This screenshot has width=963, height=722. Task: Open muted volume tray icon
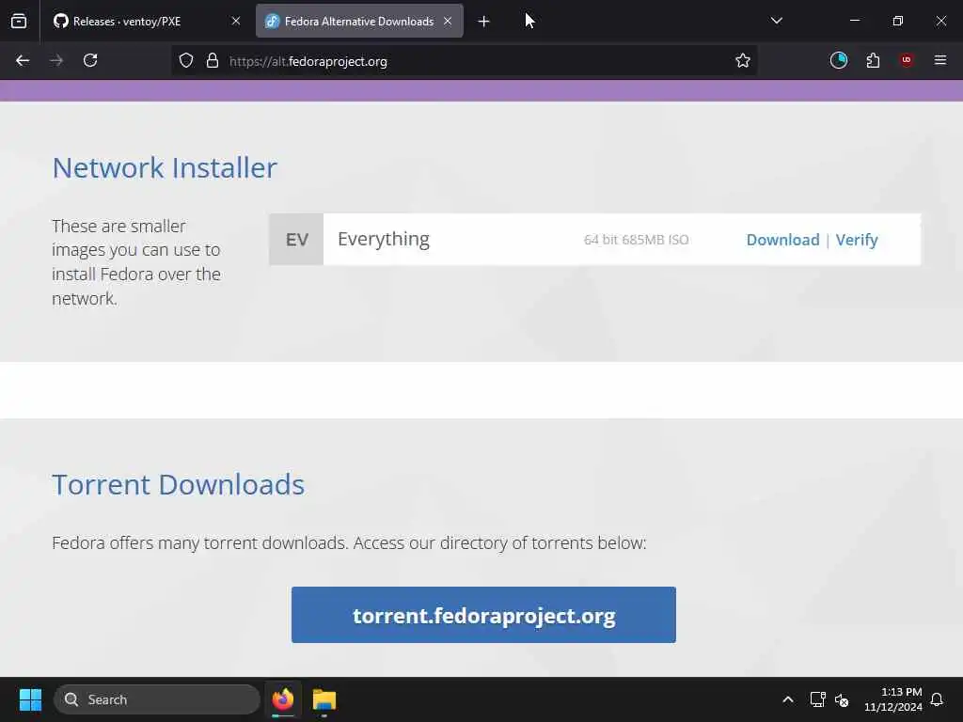pos(842,699)
